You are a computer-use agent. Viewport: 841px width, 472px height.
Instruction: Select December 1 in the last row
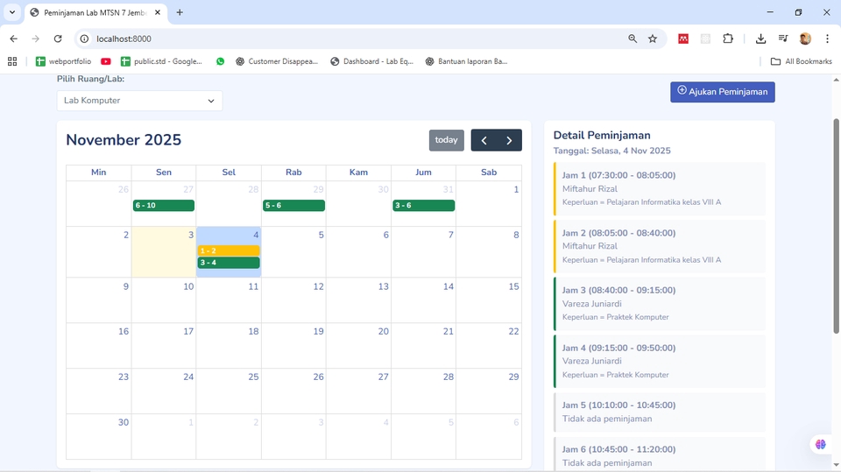click(164, 436)
